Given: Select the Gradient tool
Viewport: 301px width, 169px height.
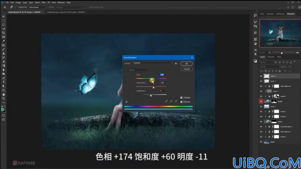Looking at the screenshot, I should (x=3, y=66).
